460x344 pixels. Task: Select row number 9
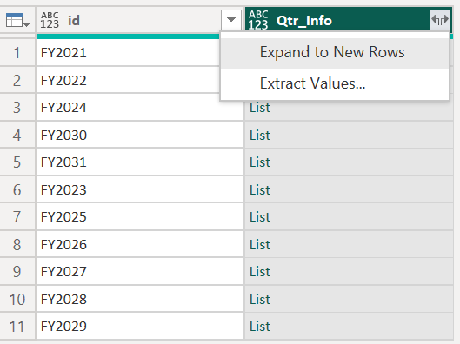pos(17,272)
